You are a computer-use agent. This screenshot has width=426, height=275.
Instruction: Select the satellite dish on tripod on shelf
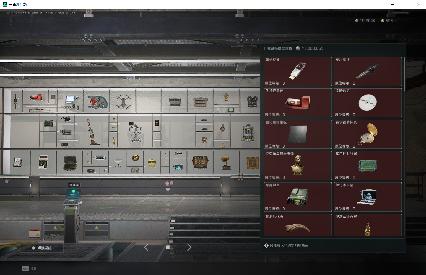(118, 163)
